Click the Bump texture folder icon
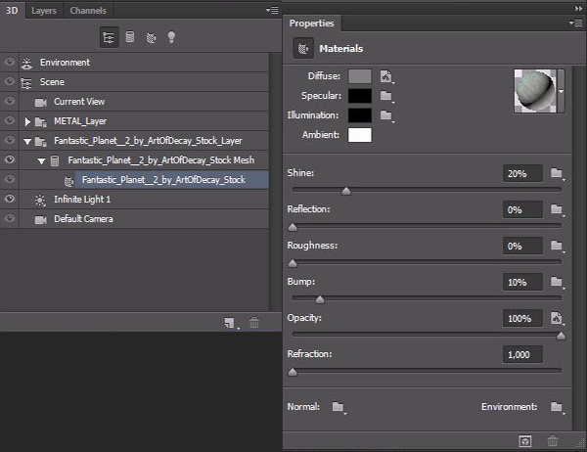Image resolution: width=587 pixels, height=452 pixels. [x=557, y=282]
